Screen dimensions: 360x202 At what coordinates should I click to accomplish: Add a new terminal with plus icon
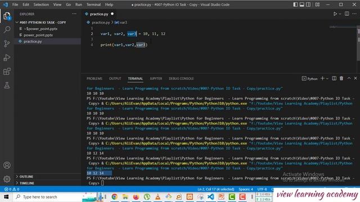(322, 79)
